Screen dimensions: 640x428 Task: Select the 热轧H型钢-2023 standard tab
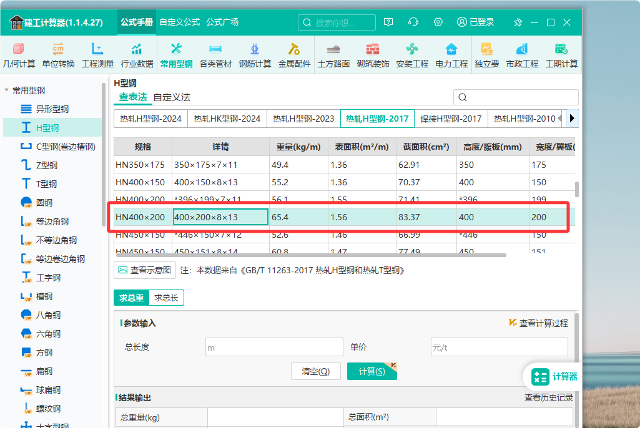coord(303,119)
